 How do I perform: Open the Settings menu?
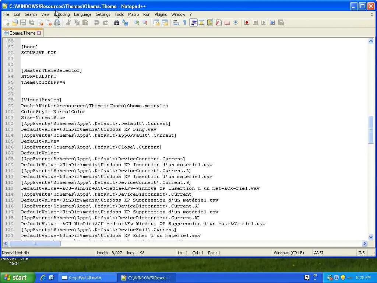coord(103,14)
